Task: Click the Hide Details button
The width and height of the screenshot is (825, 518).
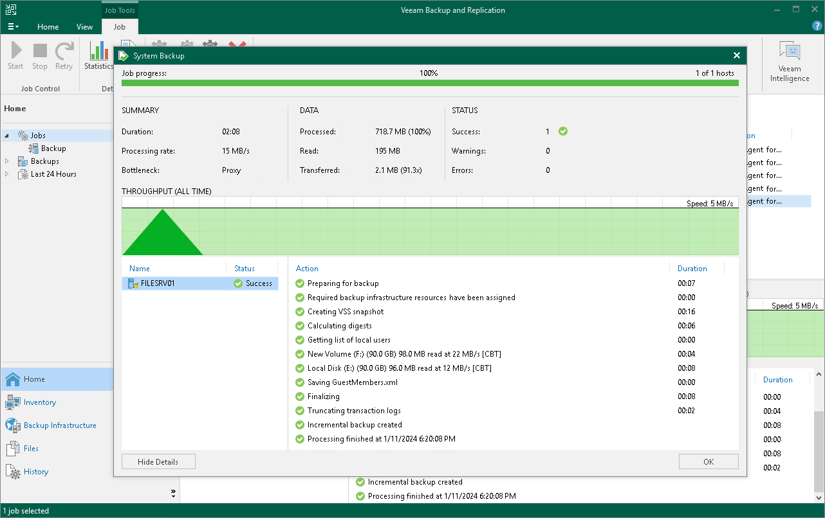Action: tap(158, 461)
